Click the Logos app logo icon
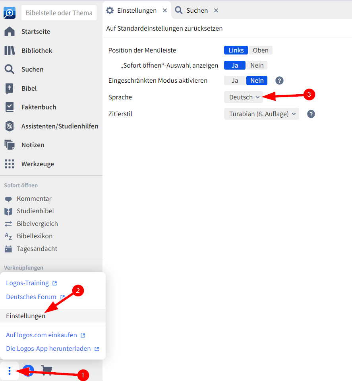The width and height of the screenshot is (352, 381). 10,13
